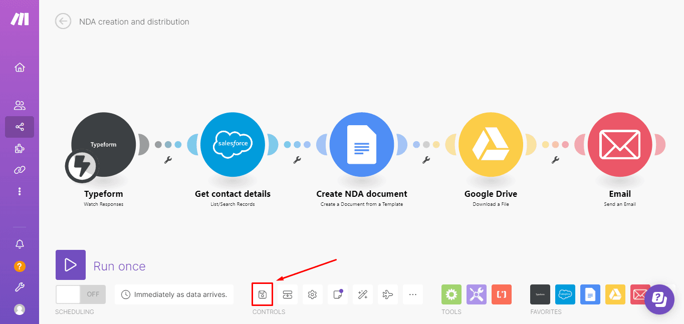Open Text Parser tools (orange icon)
Viewport: 684px width, 324px height.
coord(501,294)
